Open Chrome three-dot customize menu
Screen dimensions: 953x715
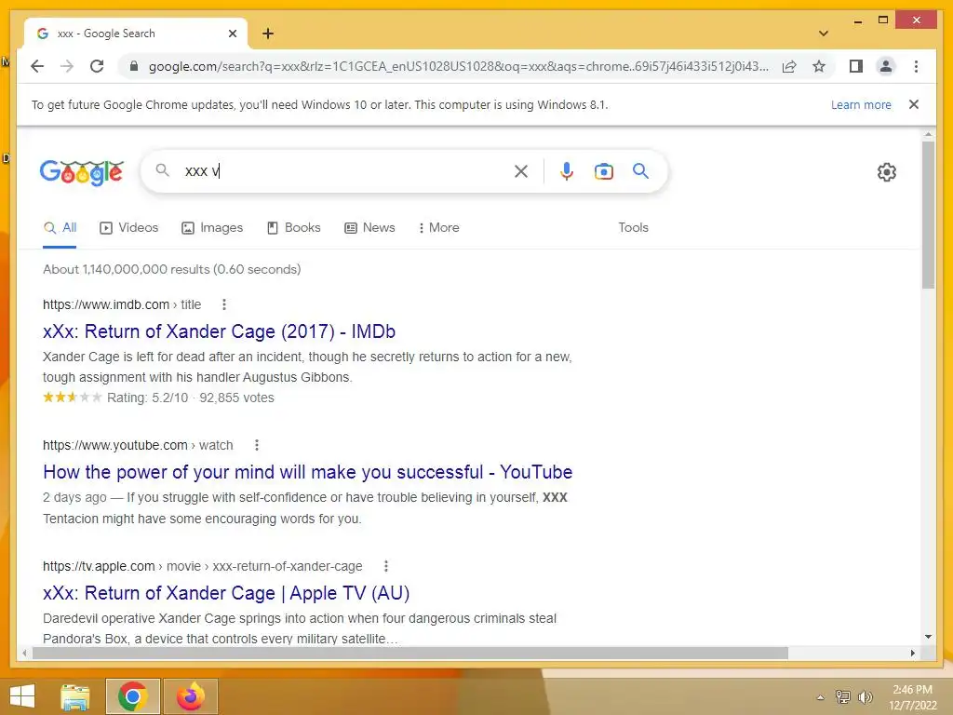click(x=916, y=66)
